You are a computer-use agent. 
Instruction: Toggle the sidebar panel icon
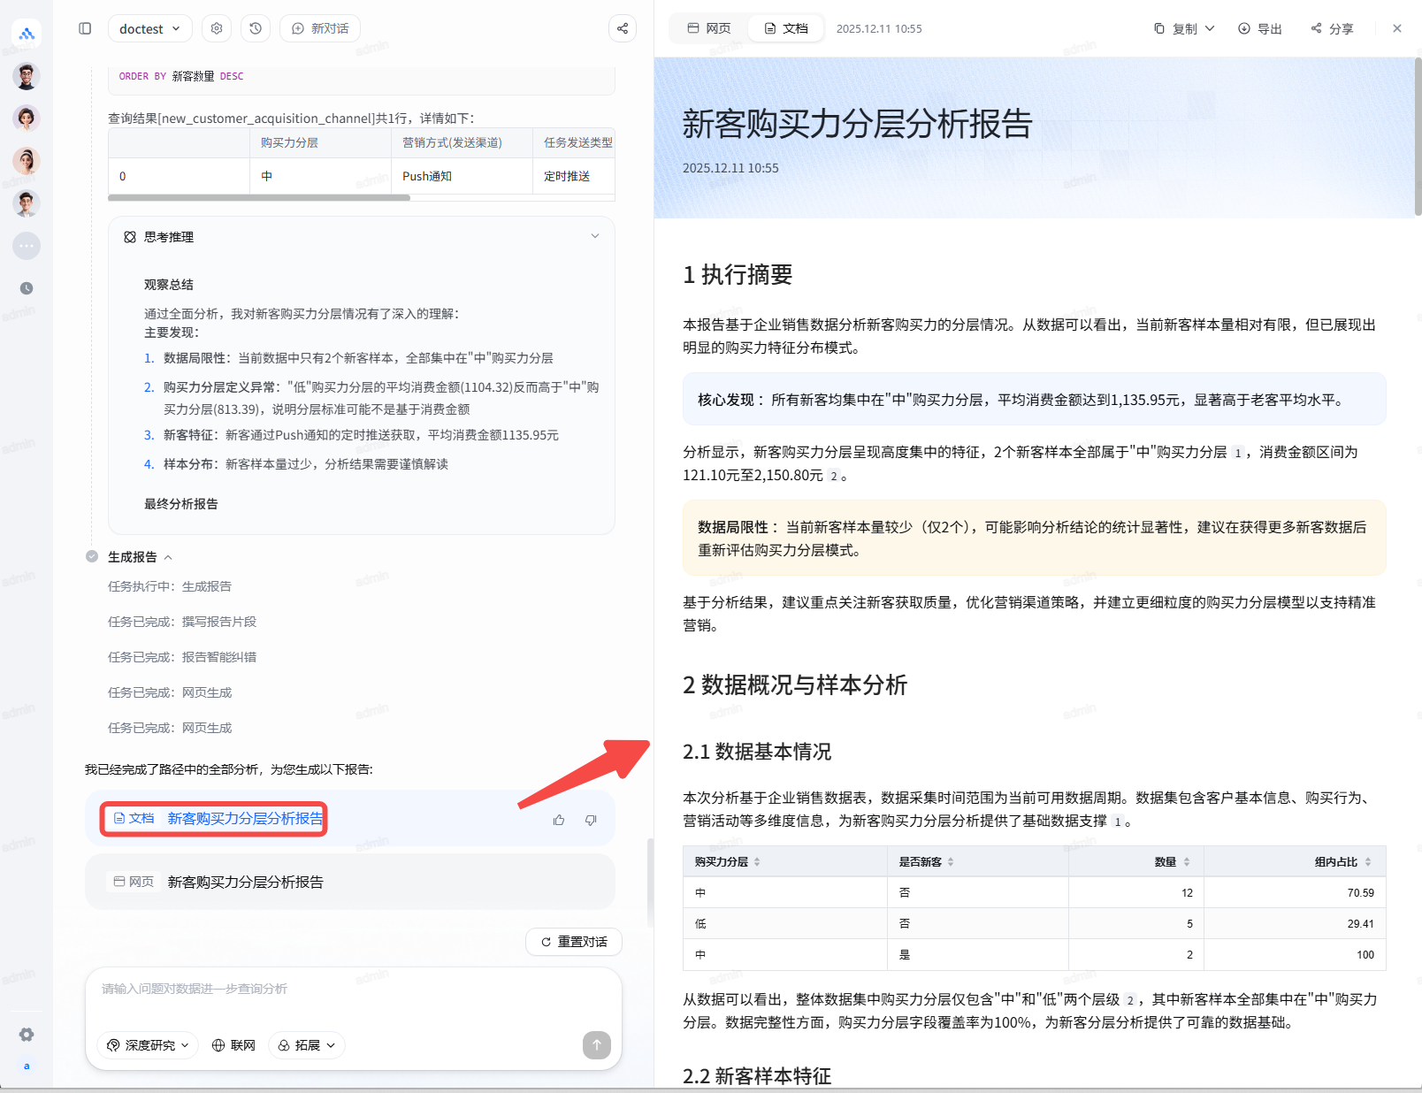tap(85, 28)
